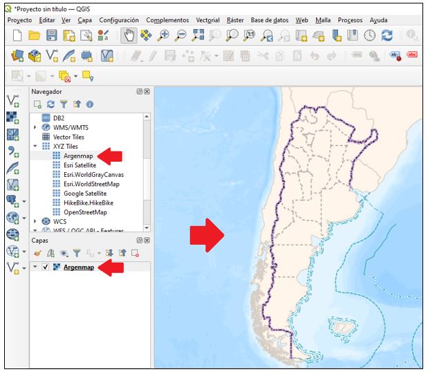This screenshot has height=374, width=428.
Task: Toggle Argenmap layer visibility checkbox
Action: pyautogui.click(x=46, y=267)
